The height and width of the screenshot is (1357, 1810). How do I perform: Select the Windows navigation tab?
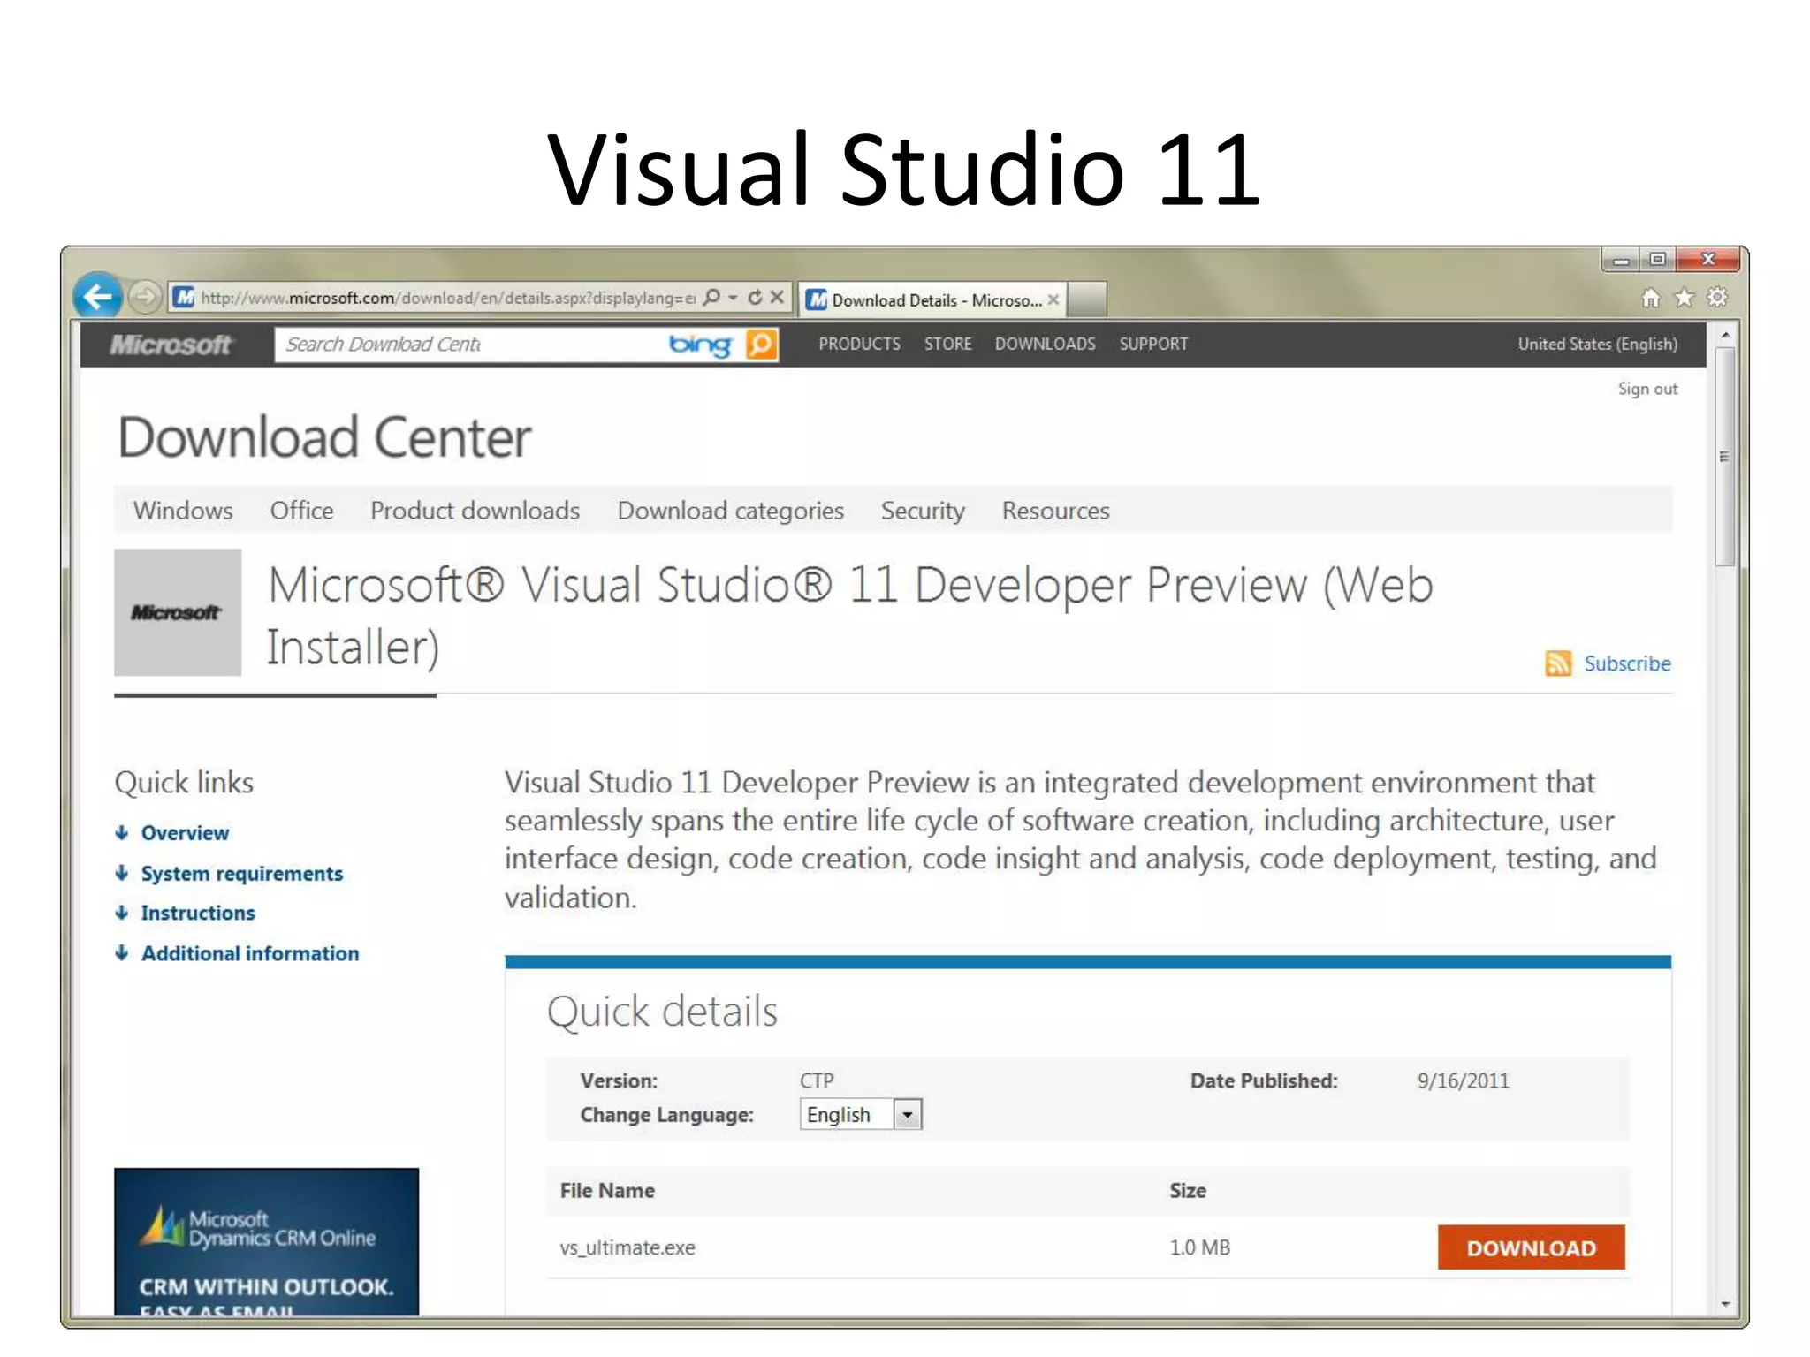pos(183,511)
